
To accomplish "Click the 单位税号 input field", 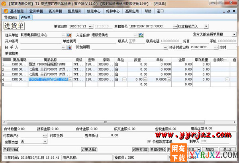I will tap(97, 41).
